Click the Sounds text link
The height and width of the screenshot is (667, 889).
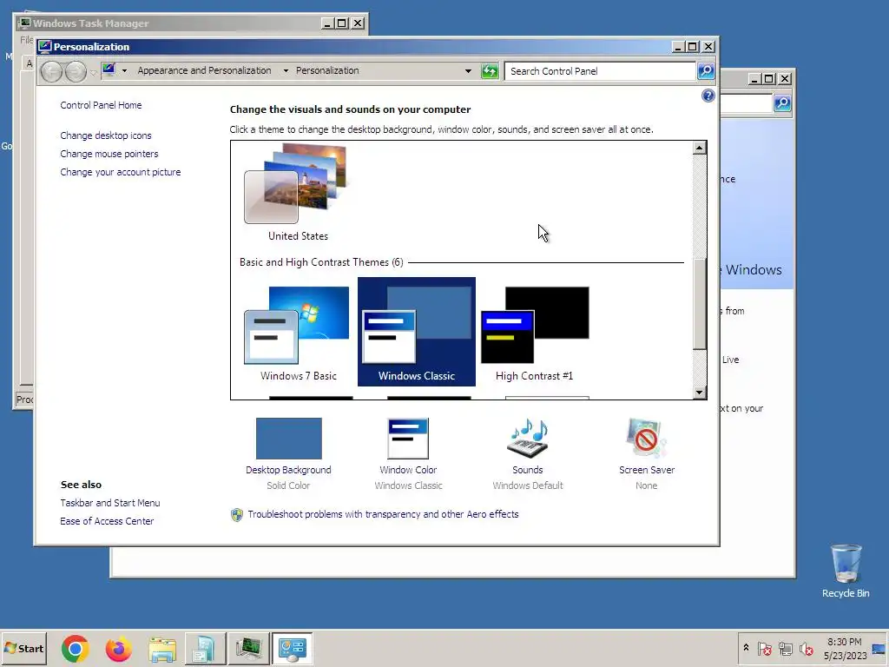pyautogui.click(x=528, y=470)
